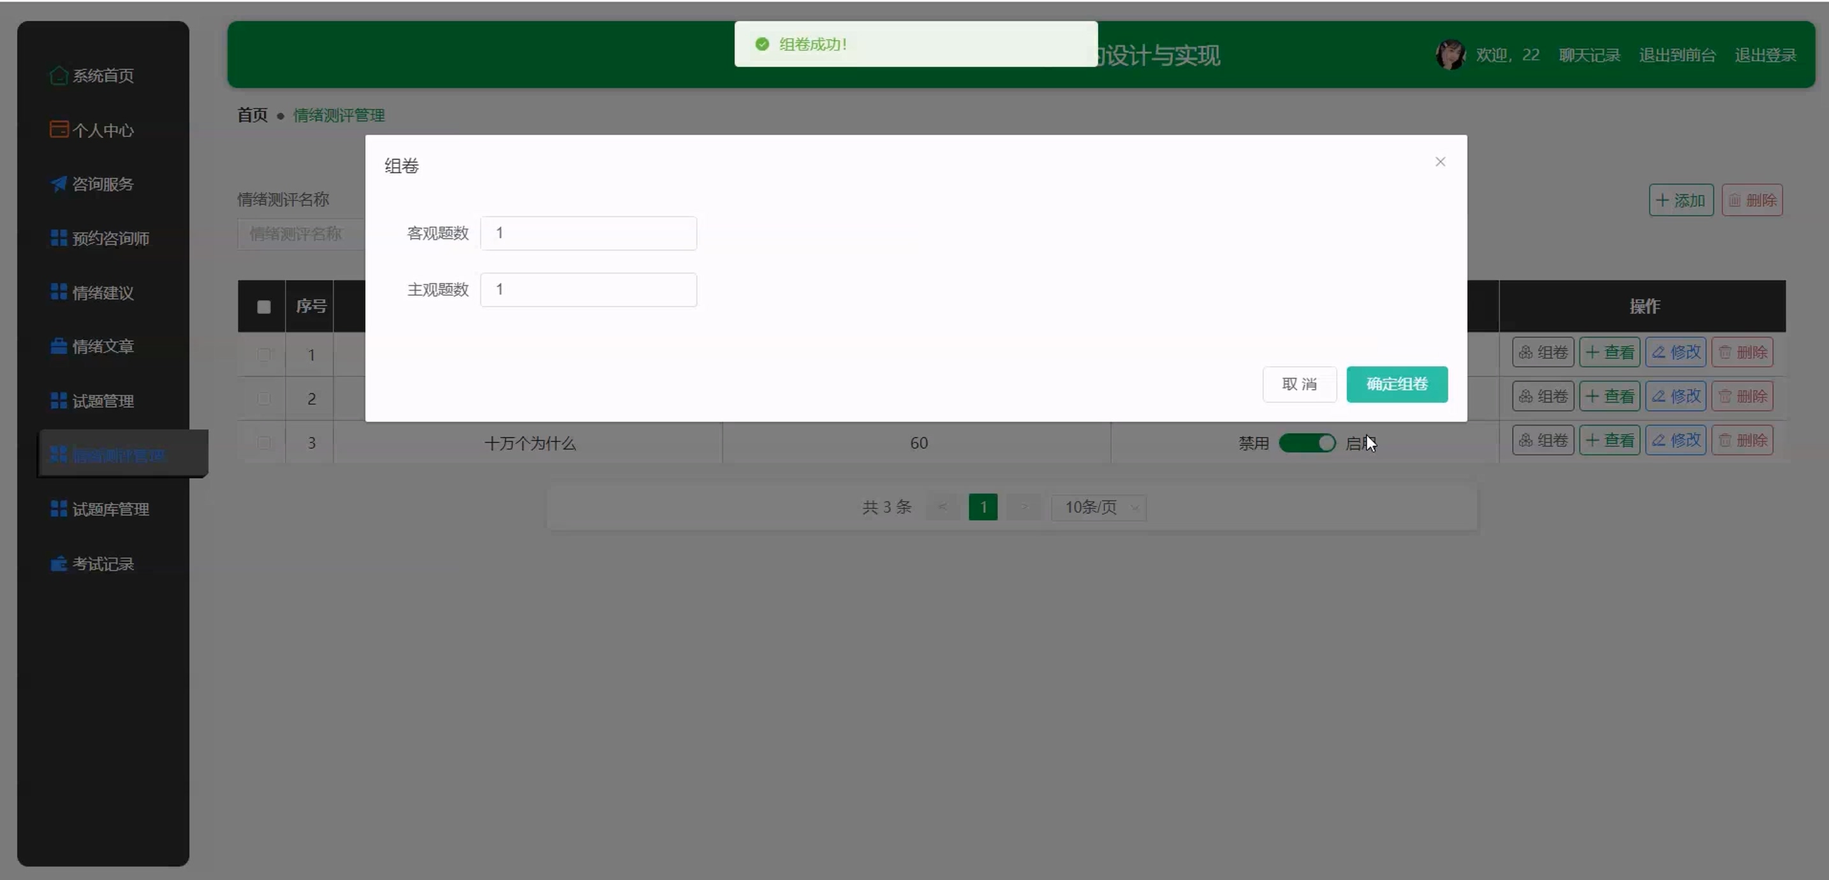Screen dimensions: 1829x880
Task: Click the 试题库管理 grid icon
Action: 59,508
